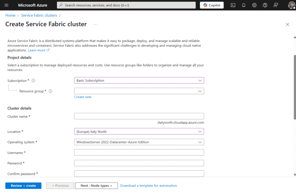296x194 pixels.
Task: Open the Location dropdown
Action: [x=139, y=132]
